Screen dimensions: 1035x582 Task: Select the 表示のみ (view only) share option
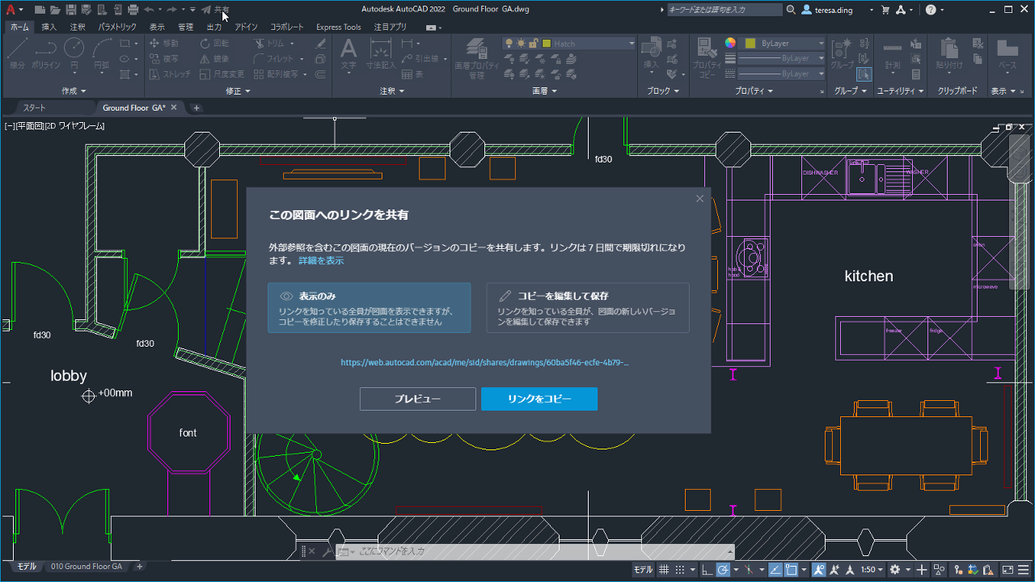pos(370,308)
